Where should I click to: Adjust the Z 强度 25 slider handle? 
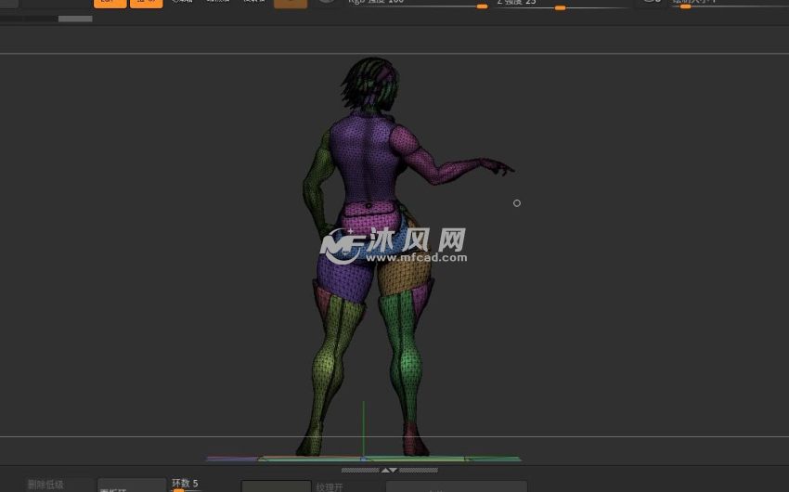click(560, 7)
